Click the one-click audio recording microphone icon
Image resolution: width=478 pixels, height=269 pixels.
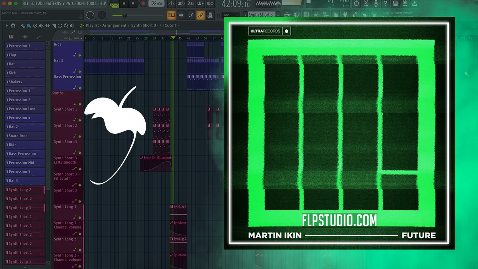point(376,4)
